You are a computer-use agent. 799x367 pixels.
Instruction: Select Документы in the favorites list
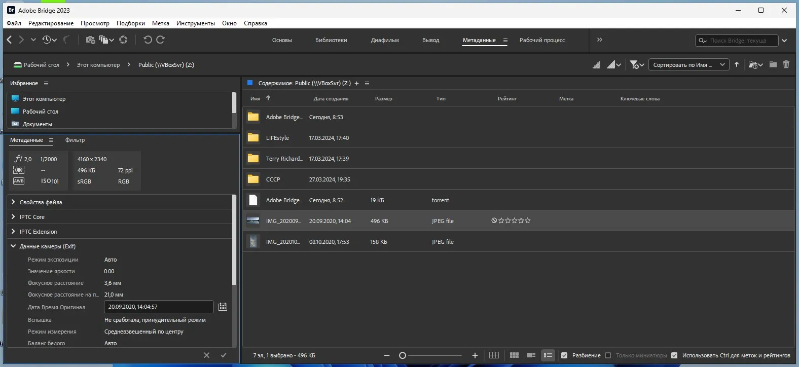tap(37, 124)
